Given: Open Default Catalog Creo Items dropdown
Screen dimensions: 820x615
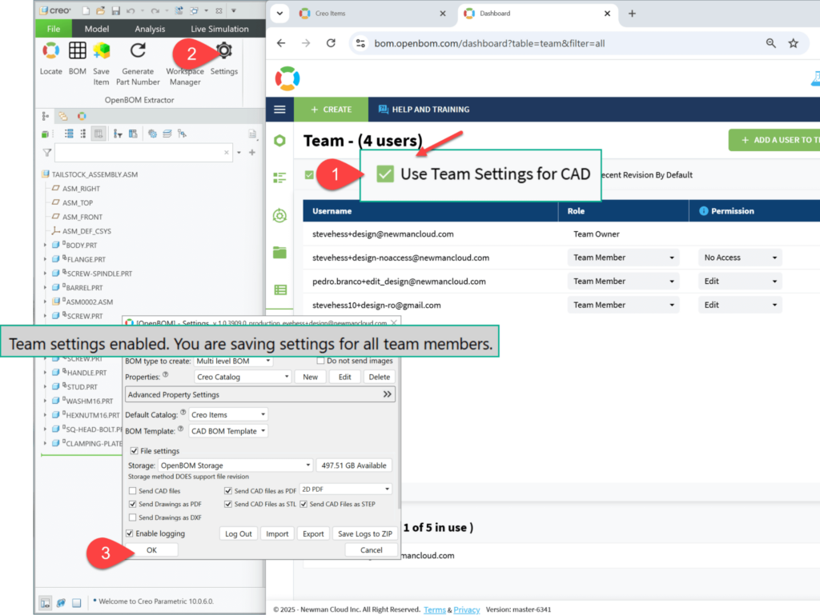Looking at the screenshot, I should point(228,414).
